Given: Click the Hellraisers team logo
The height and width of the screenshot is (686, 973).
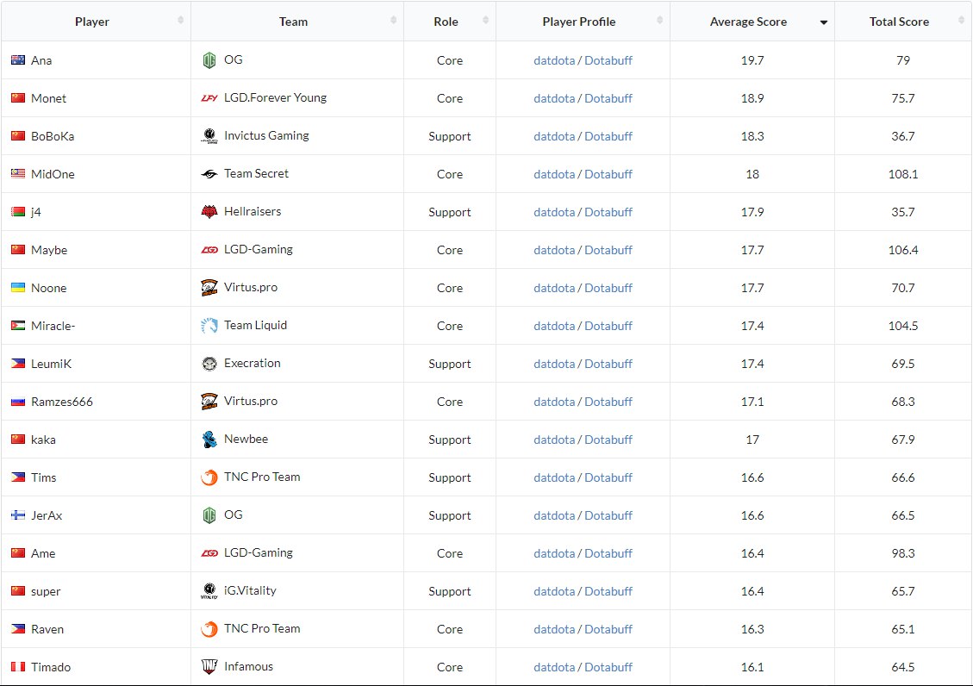Looking at the screenshot, I should tap(209, 212).
